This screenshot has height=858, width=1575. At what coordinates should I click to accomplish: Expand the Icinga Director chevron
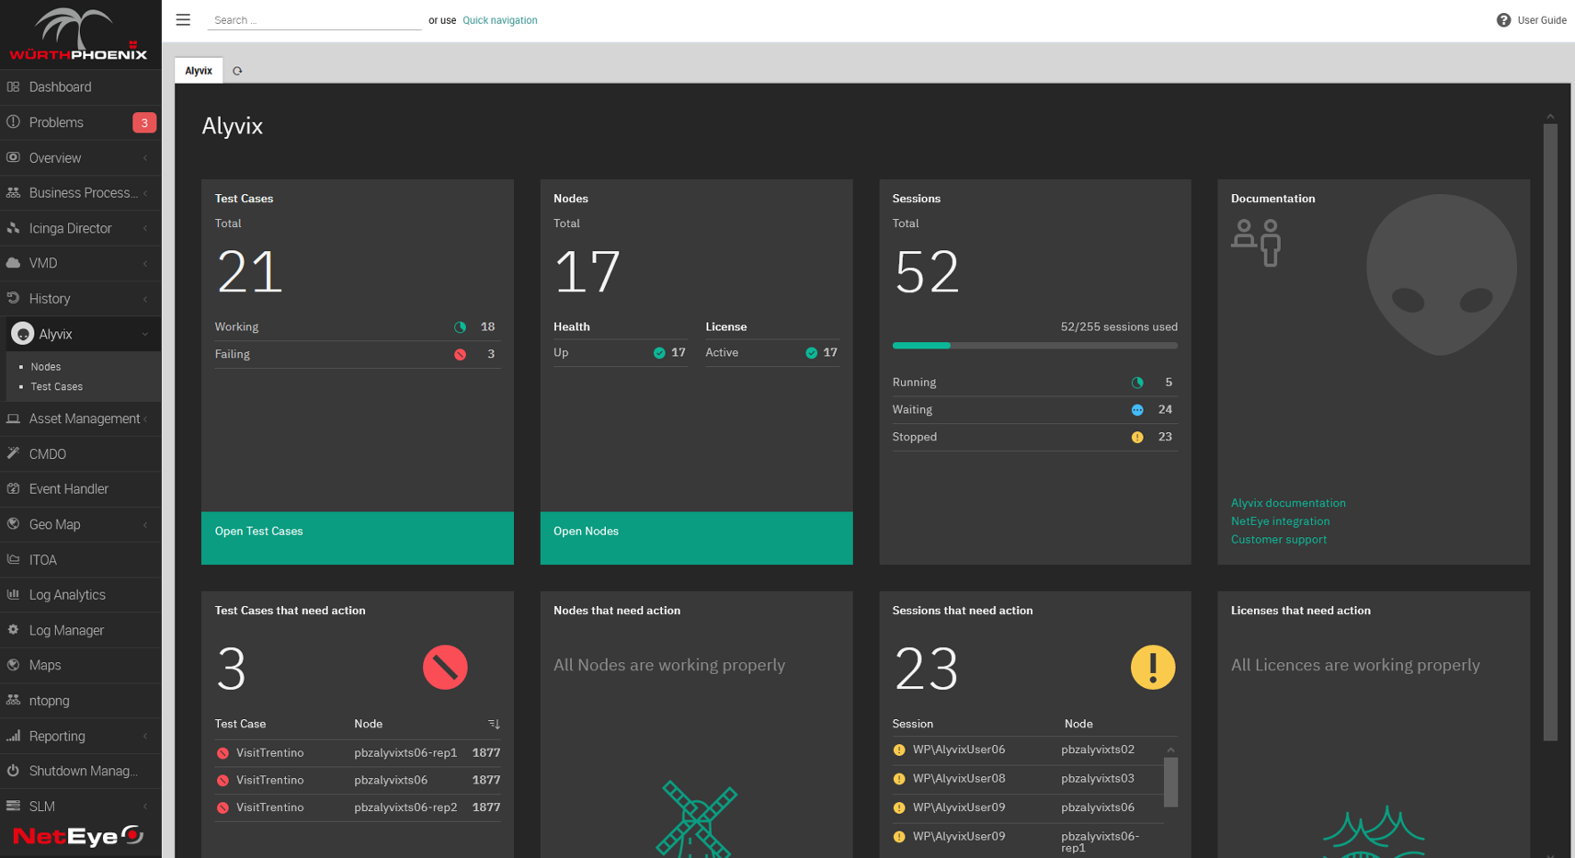(x=145, y=228)
